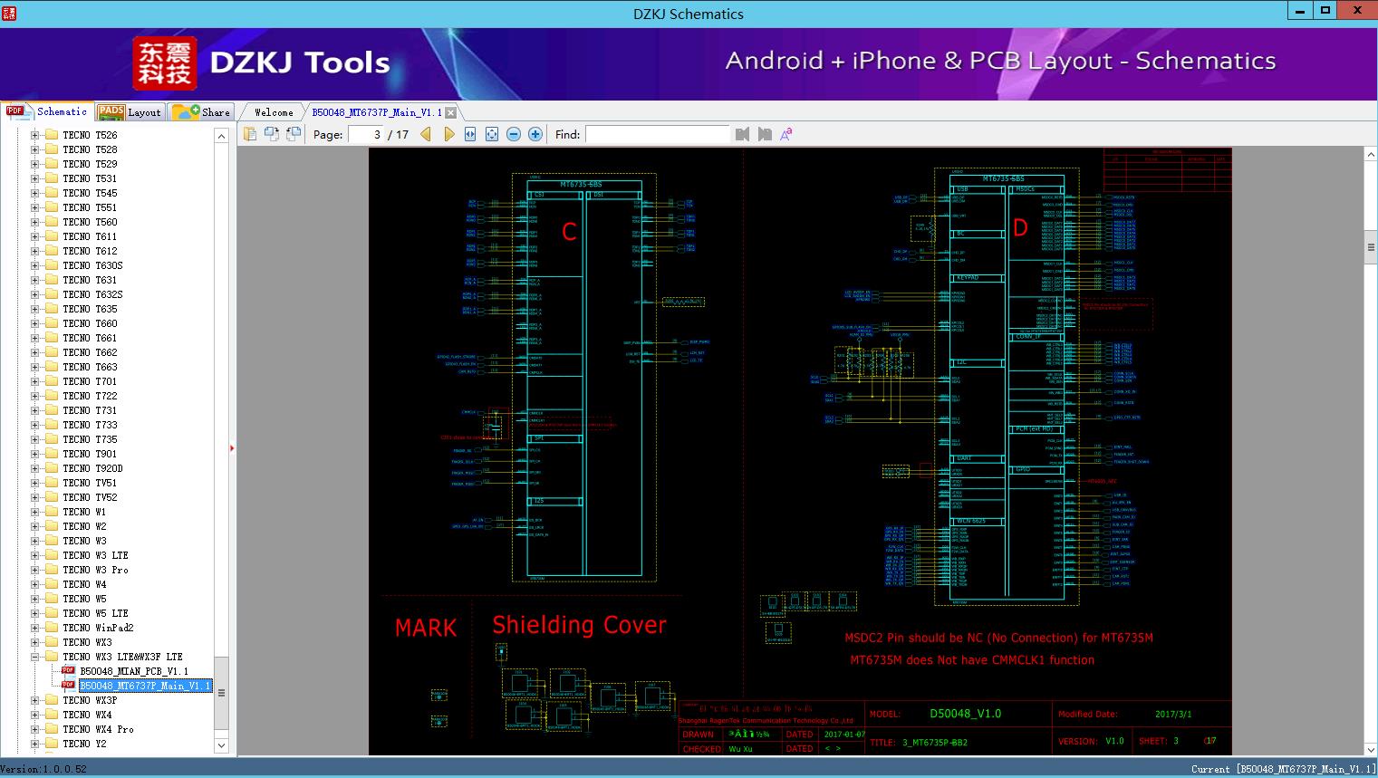
Task: Go to the previous page arrow
Action: (x=426, y=134)
